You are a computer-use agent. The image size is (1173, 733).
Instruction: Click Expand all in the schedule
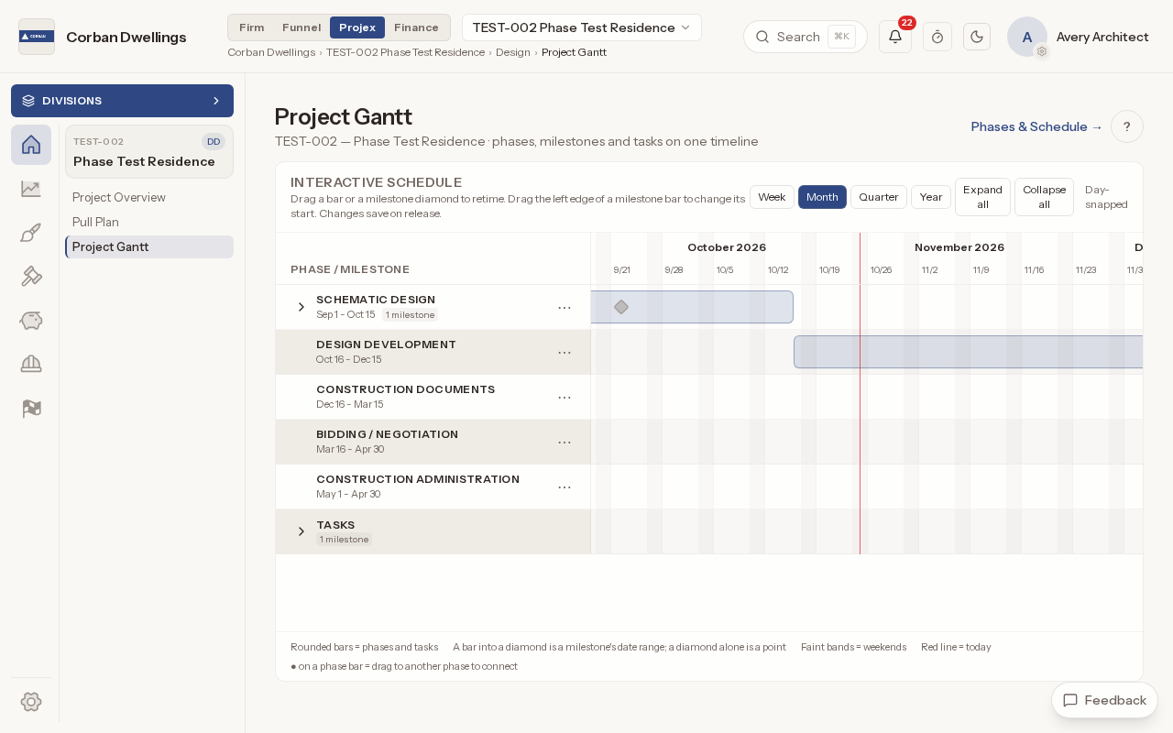tap(982, 197)
